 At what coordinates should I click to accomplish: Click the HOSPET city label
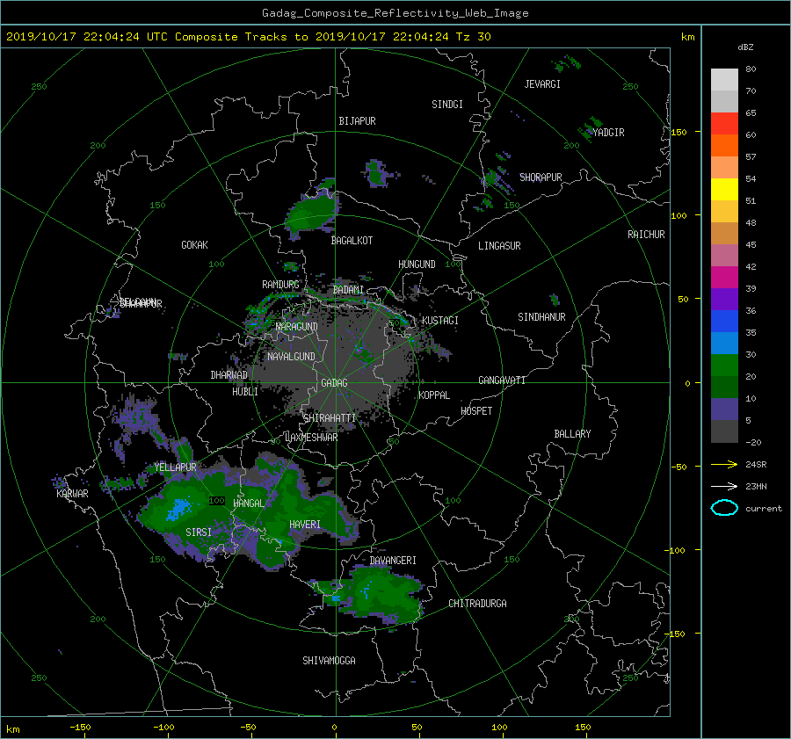click(x=476, y=411)
